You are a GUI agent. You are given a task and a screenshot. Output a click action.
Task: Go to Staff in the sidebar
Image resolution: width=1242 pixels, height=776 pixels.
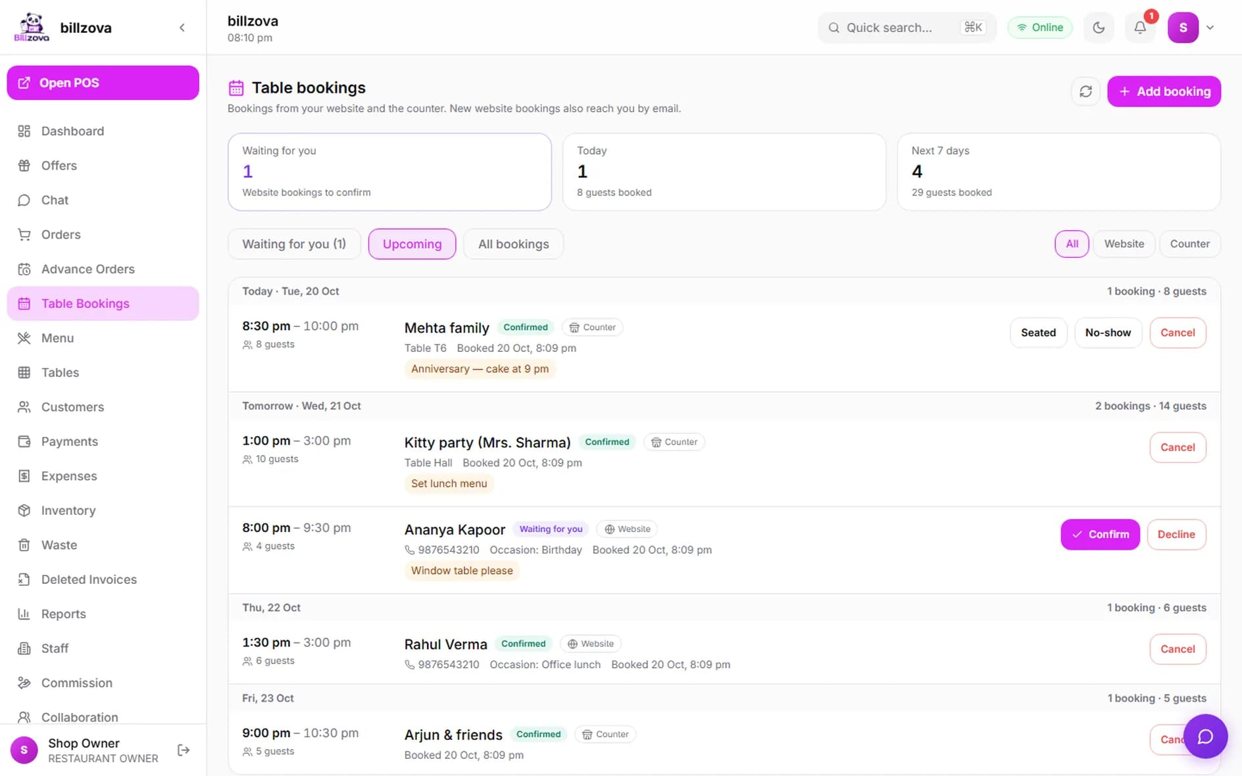click(x=103, y=648)
